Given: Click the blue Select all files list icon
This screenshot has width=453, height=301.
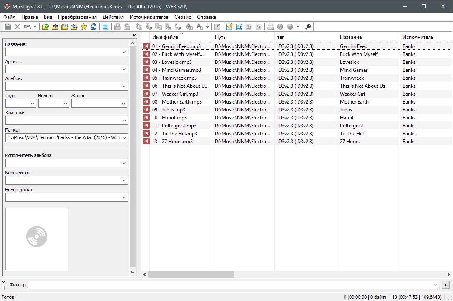Looking at the screenshot, I should (x=106, y=27).
